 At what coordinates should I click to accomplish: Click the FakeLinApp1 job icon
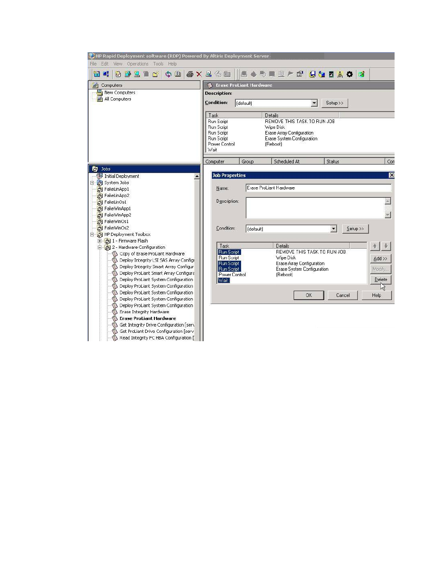click(x=100, y=189)
